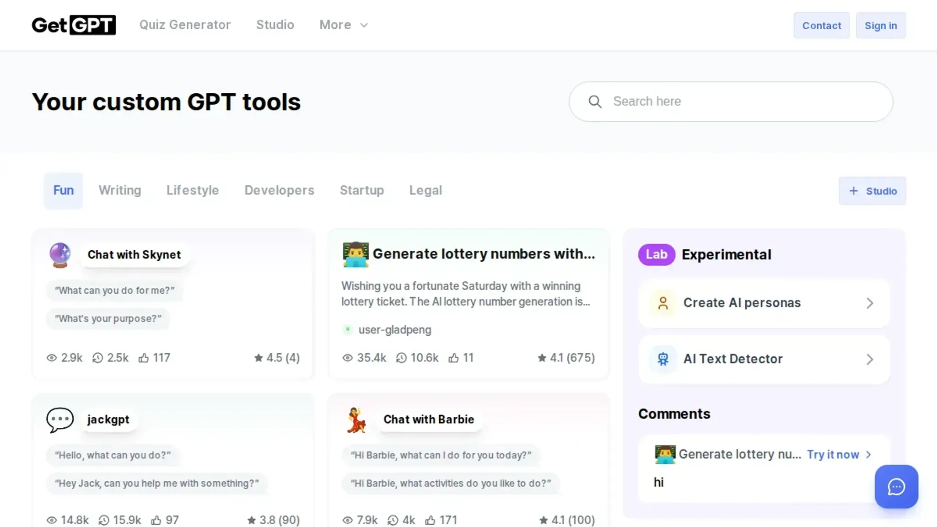Click the Create AI personas person icon

(x=663, y=303)
